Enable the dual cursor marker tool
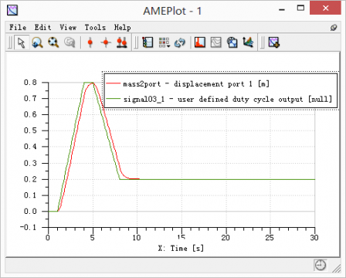346x278 pixels. (x=122, y=42)
